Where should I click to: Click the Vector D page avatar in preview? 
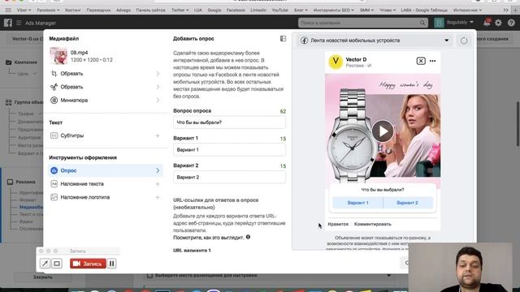click(x=336, y=62)
